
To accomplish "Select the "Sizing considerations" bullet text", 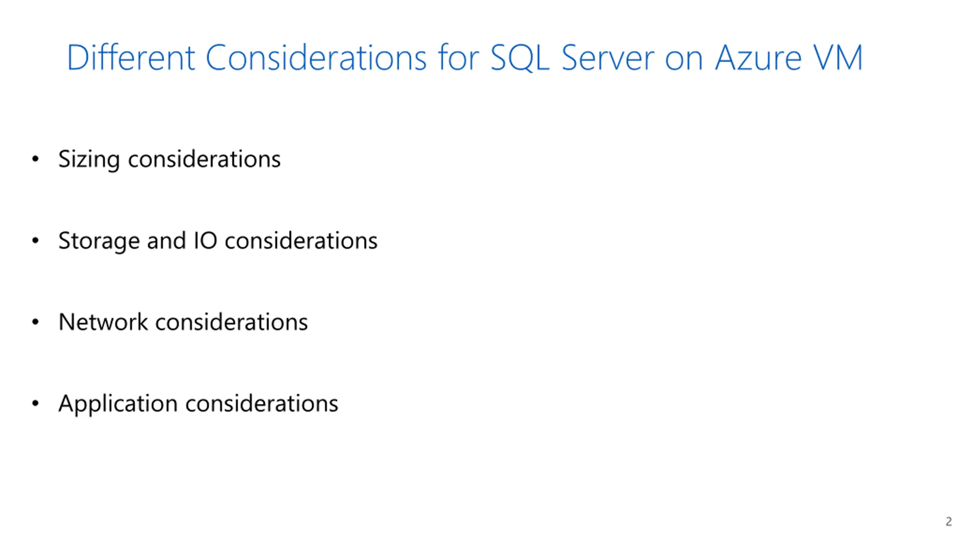I will (x=169, y=159).
